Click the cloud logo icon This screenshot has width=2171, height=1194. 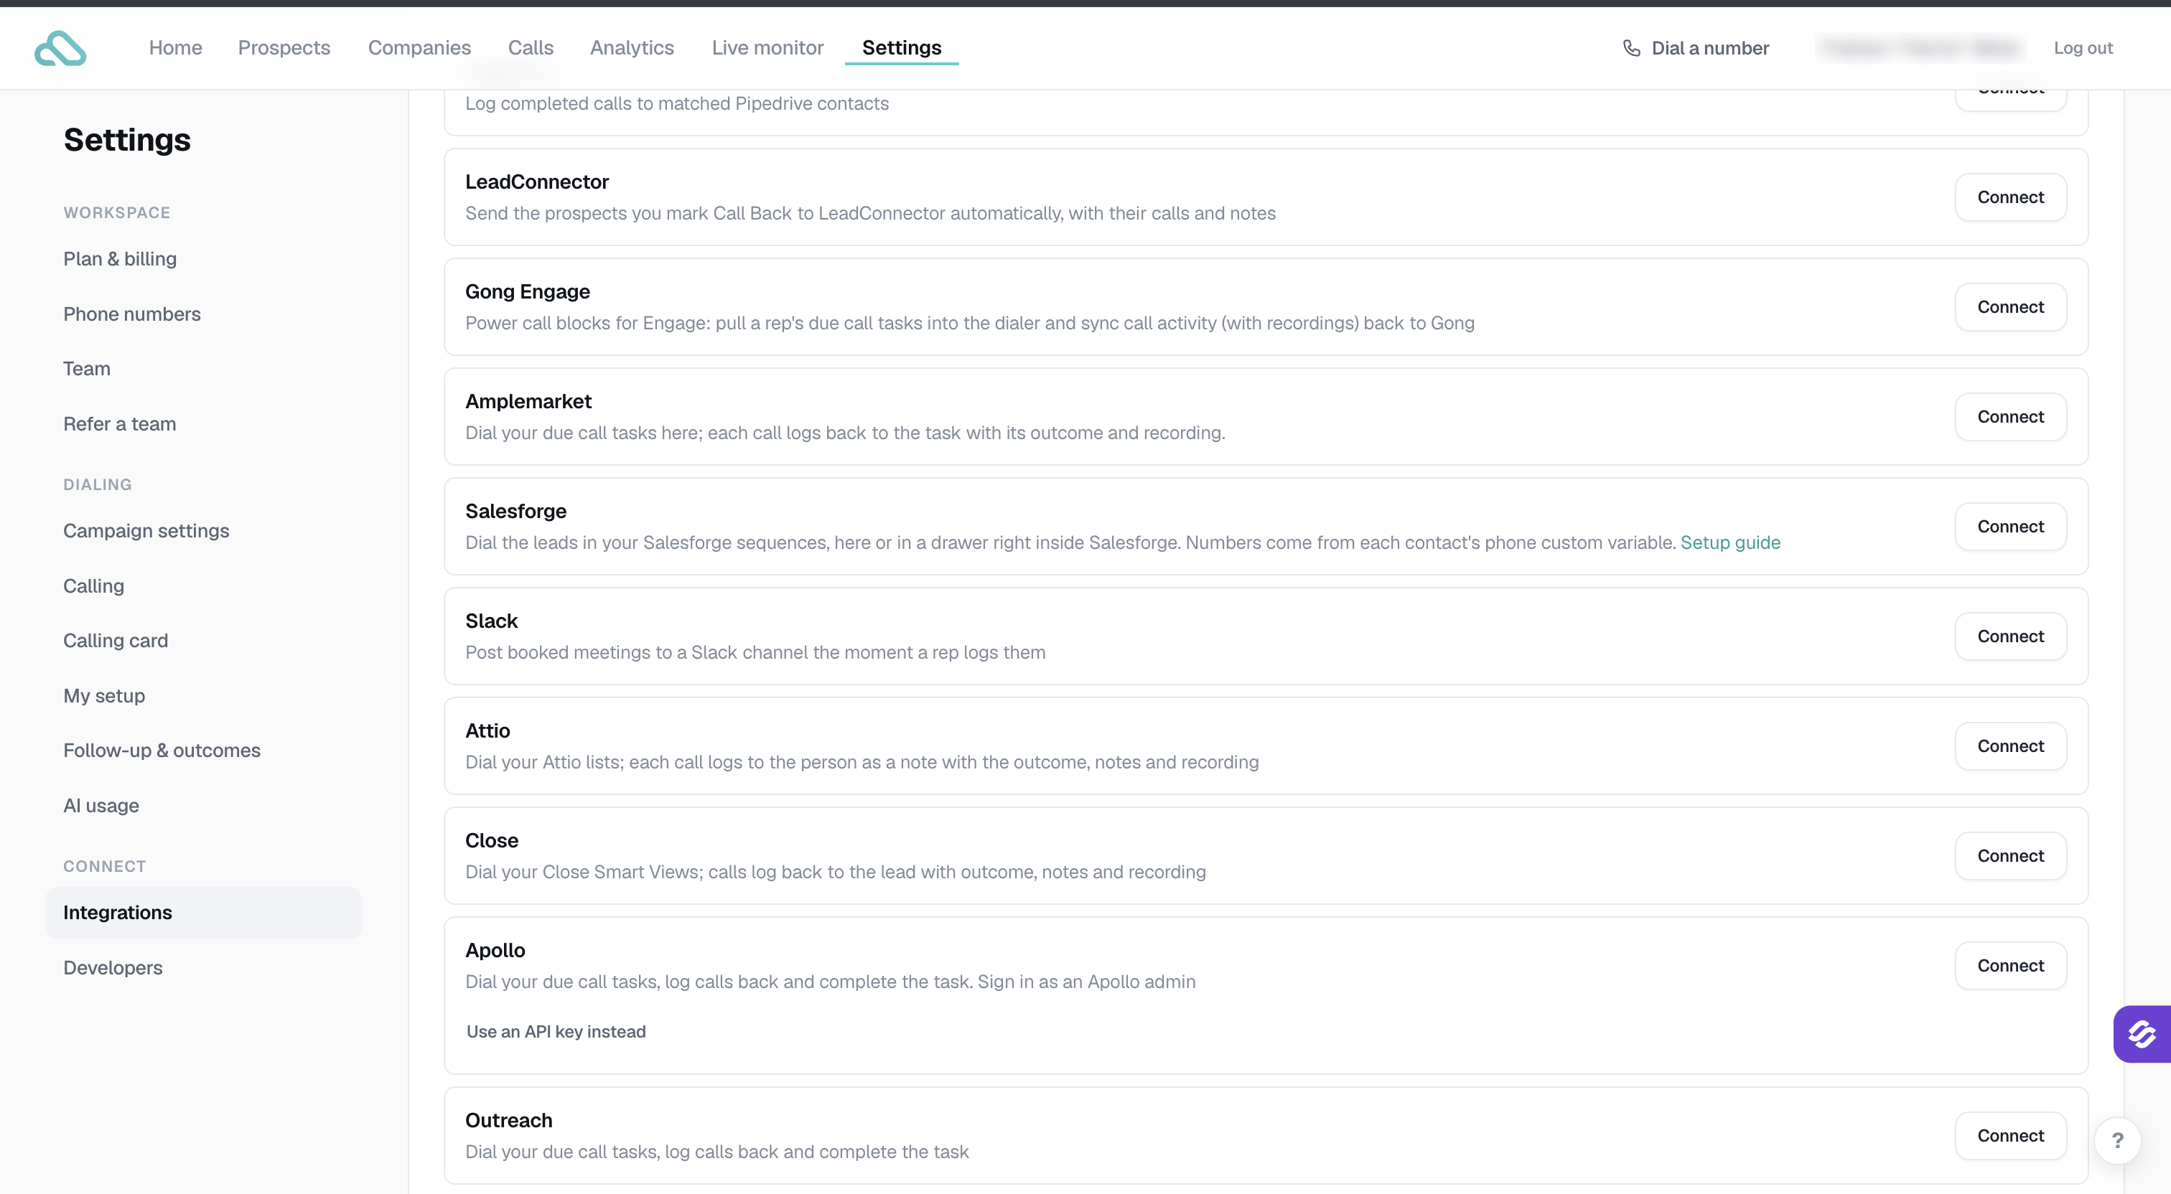(60, 48)
